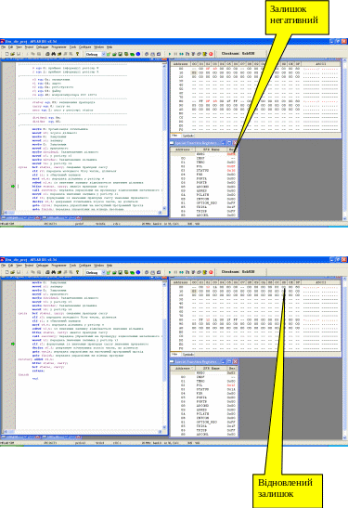
Task: Click red Breakpoints icon in upper debug toolbar
Action: click(x=211, y=54)
